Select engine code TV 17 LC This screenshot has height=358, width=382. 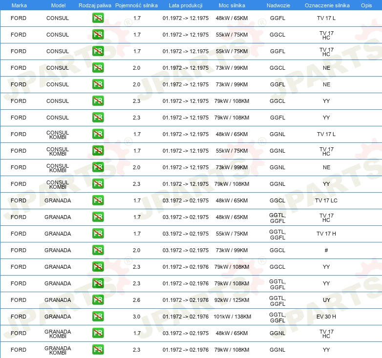[x=326, y=200]
